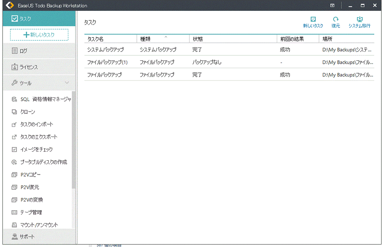
Task: Click the タスクのインポート icon
Action: (x=14, y=125)
